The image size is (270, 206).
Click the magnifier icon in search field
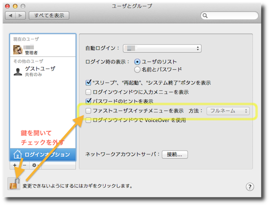tap(205, 16)
